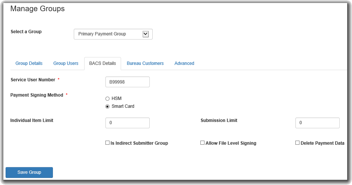Select the HSM radio button
Viewport: 352px width, 185px height.
pos(108,99)
